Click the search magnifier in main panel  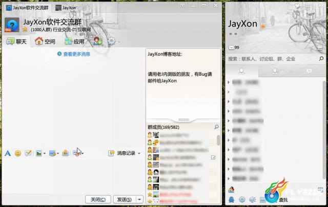[x=321, y=59]
